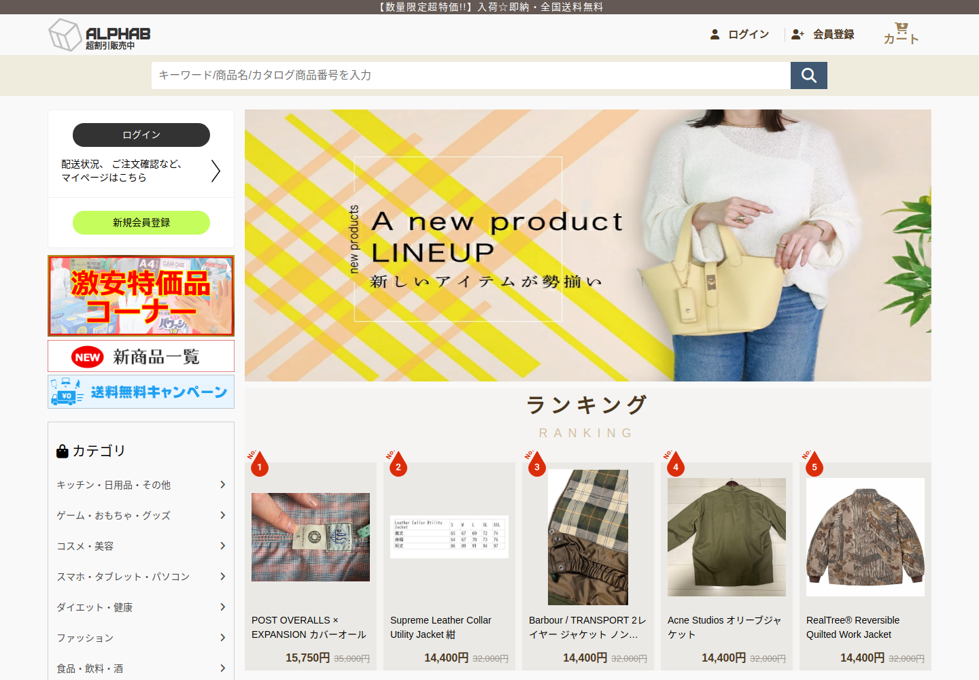This screenshot has height=680, width=979.
Task: Click マイページはこちら text in login panel
Action: click(x=104, y=177)
